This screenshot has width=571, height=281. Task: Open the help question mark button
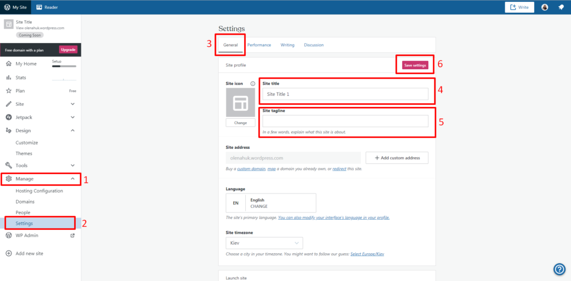[x=559, y=269]
